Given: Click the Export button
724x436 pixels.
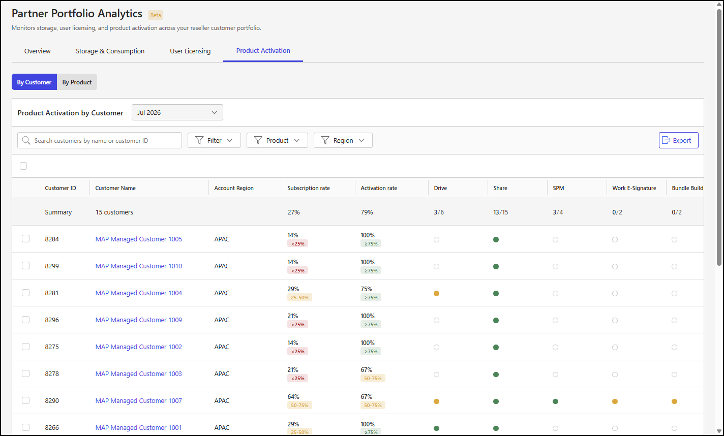Looking at the screenshot, I should [x=679, y=140].
